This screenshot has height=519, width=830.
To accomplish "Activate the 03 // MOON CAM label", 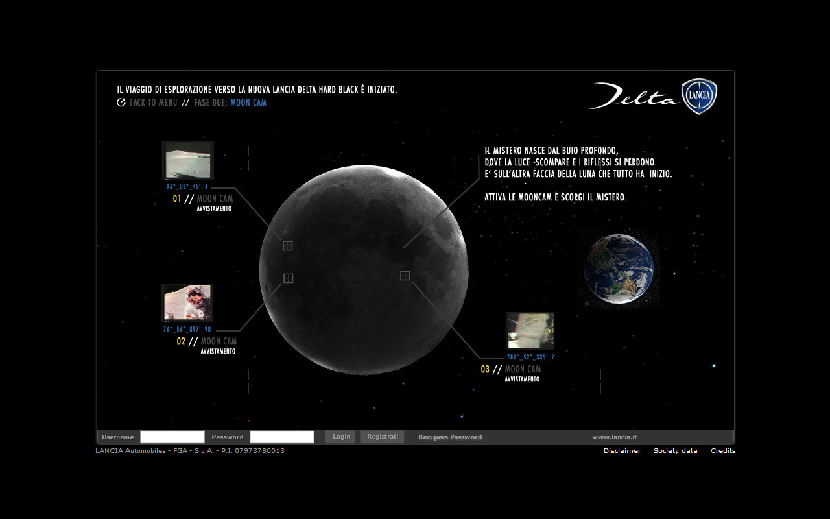I will coord(510,369).
